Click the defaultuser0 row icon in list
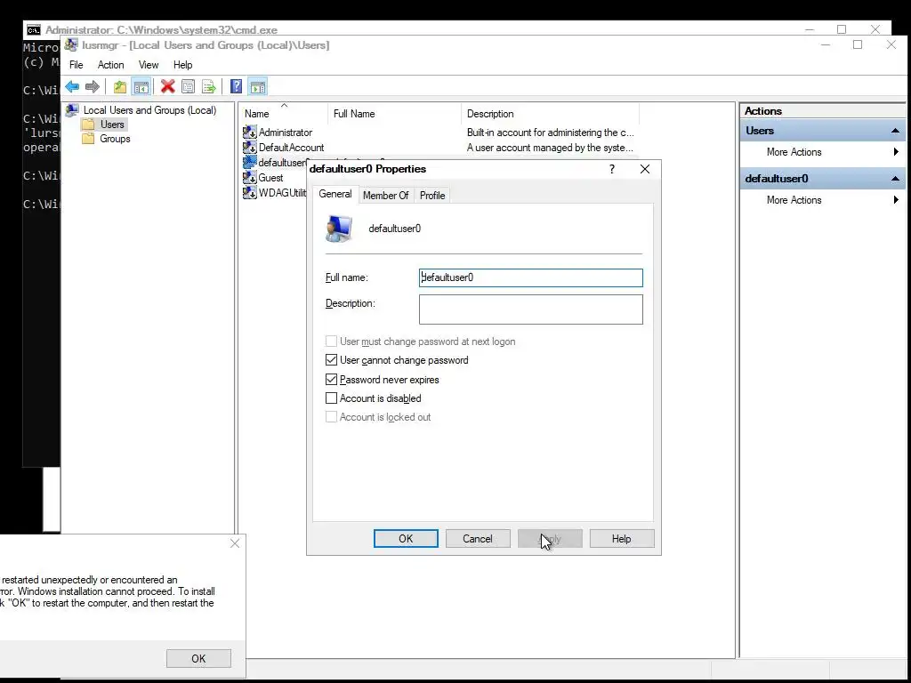Viewport: 911px width, 683px height. [250, 163]
